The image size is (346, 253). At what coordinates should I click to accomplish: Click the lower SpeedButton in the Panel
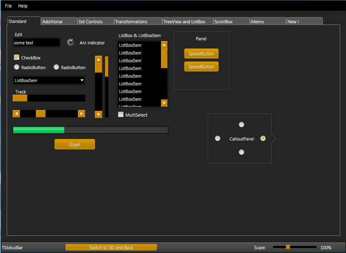[x=201, y=66]
